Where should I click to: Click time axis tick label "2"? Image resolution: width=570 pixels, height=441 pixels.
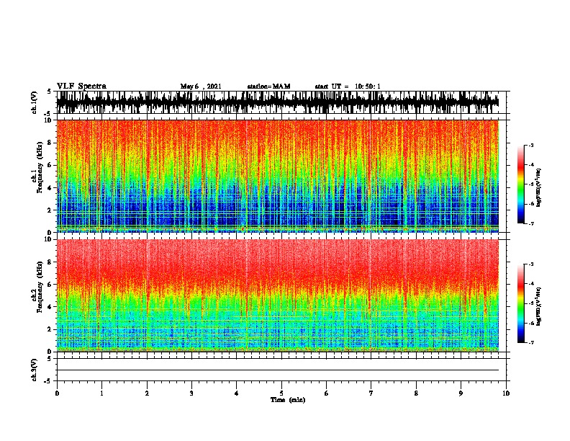[x=147, y=393]
